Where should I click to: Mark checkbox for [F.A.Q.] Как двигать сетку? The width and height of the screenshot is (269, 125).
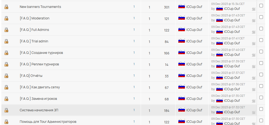(261, 86)
